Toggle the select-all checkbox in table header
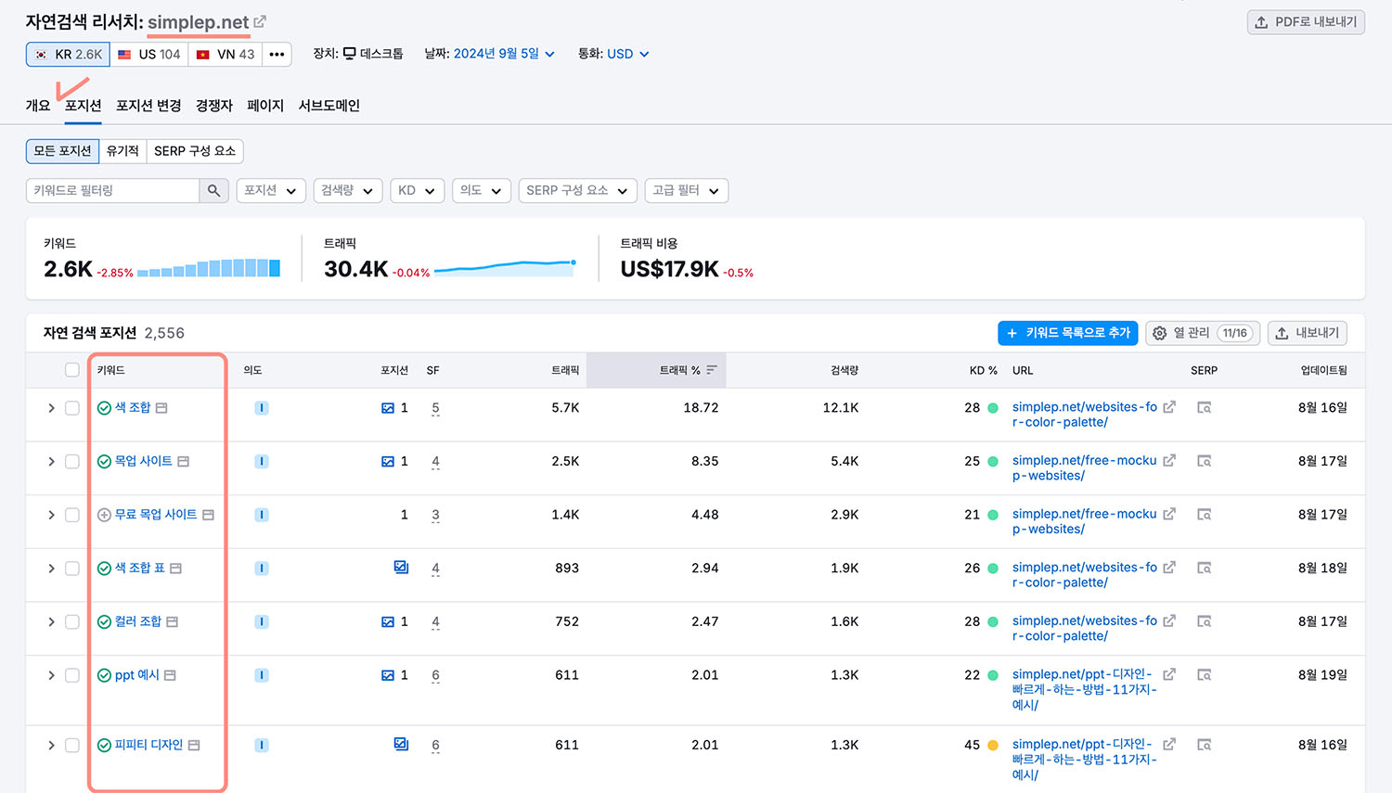The width and height of the screenshot is (1392, 793). tap(72, 370)
